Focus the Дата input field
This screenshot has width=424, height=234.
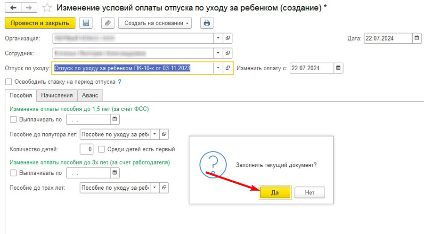(x=388, y=38)
